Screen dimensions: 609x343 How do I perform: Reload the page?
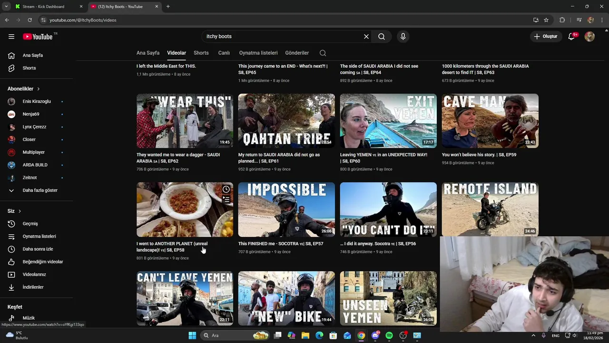29,20
